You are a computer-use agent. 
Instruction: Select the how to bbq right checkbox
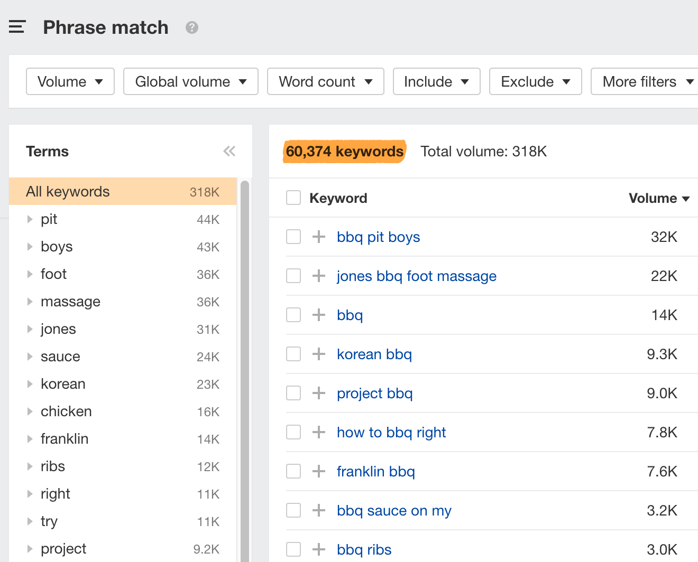[293, 432]
